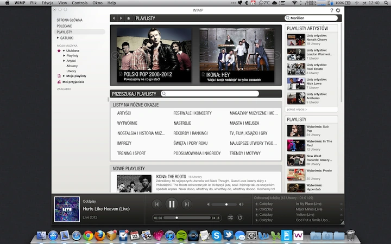Screen dimensions: 391x244
Task: Open Utwory under Ulubione
Action: pos(71,71)
